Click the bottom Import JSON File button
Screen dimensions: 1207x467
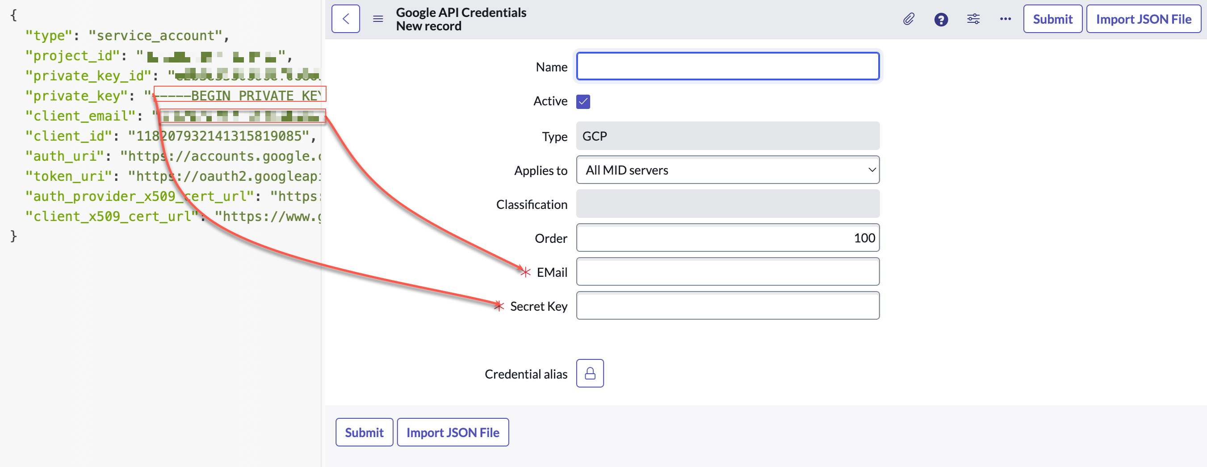click(x=453, y=432)
